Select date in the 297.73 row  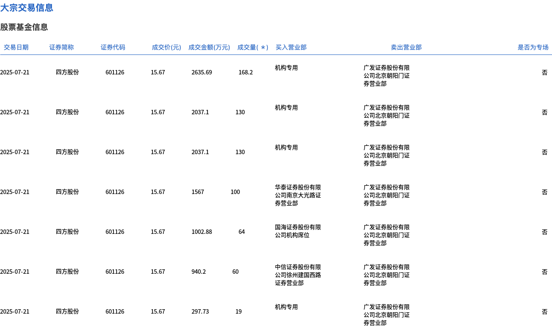tap(15, 311)
